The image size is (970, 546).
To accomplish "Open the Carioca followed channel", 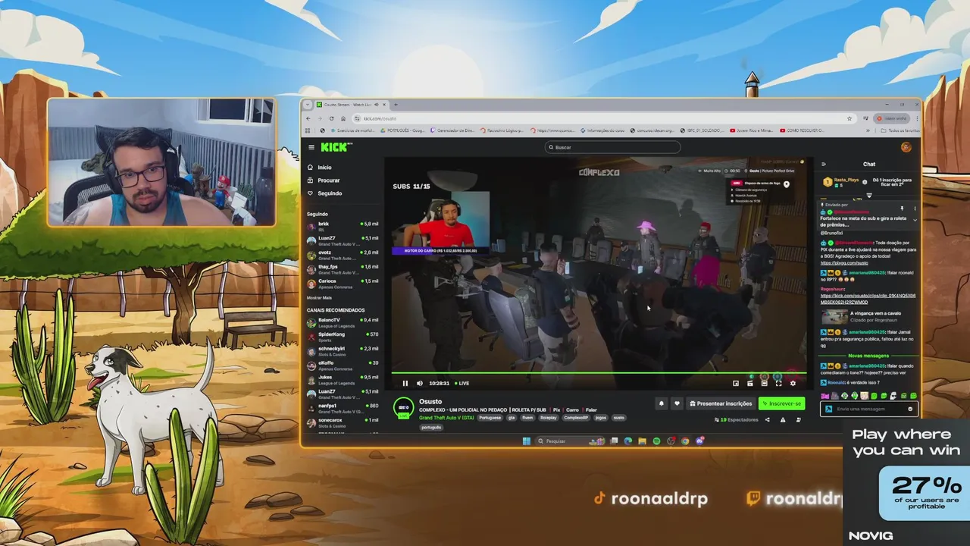I will (x=343, y=283).
